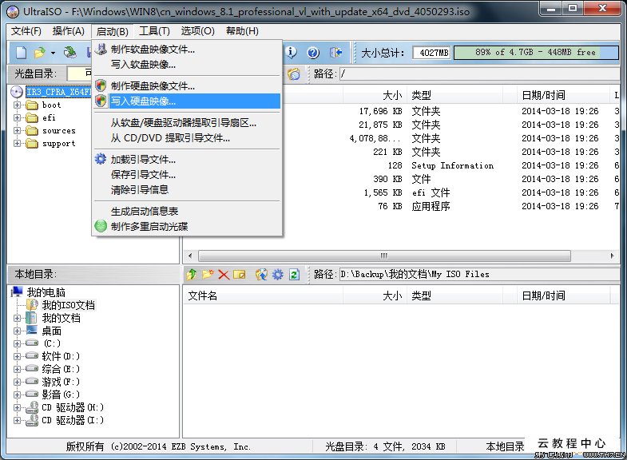
Task: Expand the sources folder tree node
Action: (x=17, y=131)
